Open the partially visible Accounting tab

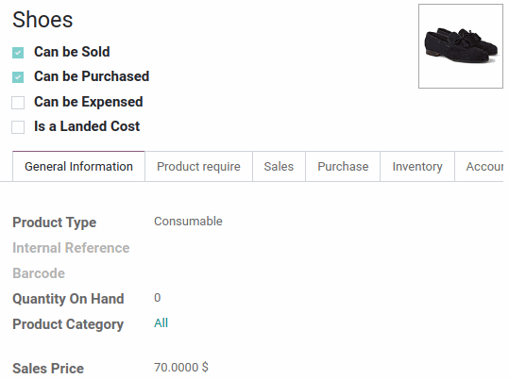[x=480, y=166]
